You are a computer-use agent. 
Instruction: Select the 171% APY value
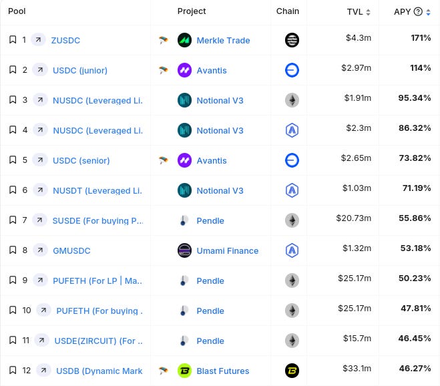pyautogui.click(x=421, y=37)
